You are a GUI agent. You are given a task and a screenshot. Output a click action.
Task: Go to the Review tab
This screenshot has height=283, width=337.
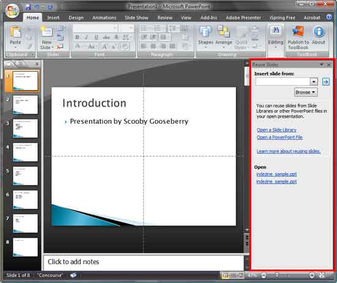coord(165,18)
